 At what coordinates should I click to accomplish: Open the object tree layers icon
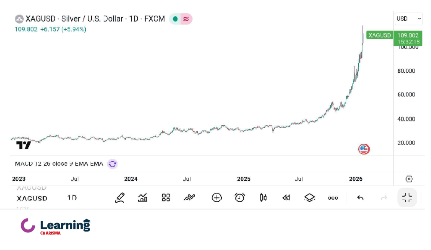pos(310,198)
